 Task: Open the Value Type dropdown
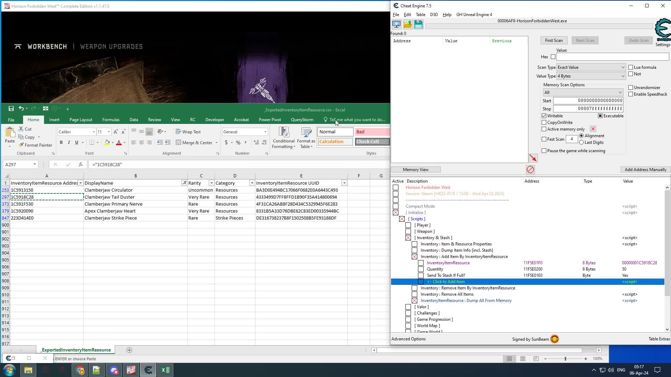(591, 76)
